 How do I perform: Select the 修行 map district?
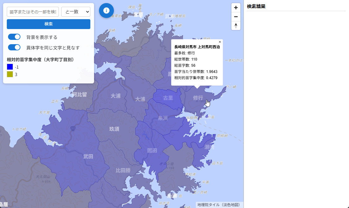point(198,98)
